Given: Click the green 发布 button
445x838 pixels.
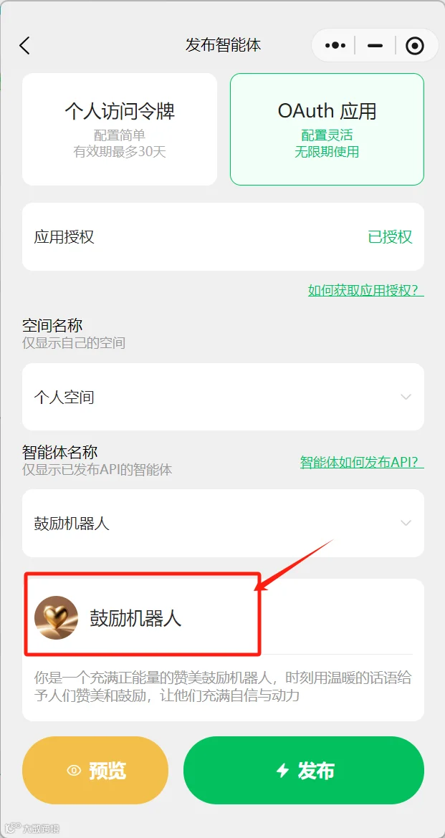Looking at the screenshot, I should 304,770.
